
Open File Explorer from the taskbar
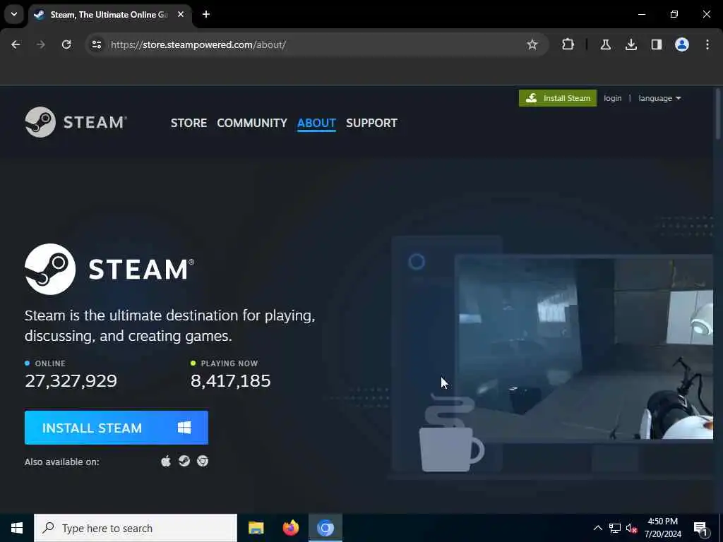click(256, 528)
